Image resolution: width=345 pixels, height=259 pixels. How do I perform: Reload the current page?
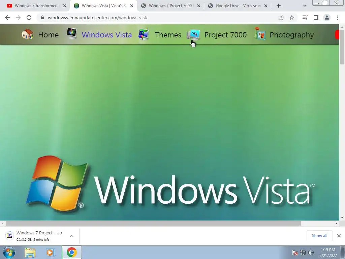click(29, 18)
